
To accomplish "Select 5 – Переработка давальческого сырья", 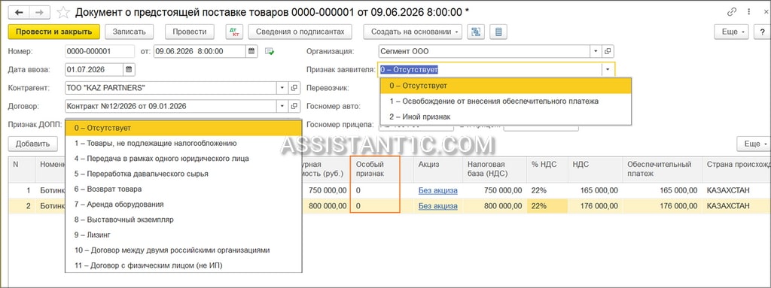I will point(184,174).
